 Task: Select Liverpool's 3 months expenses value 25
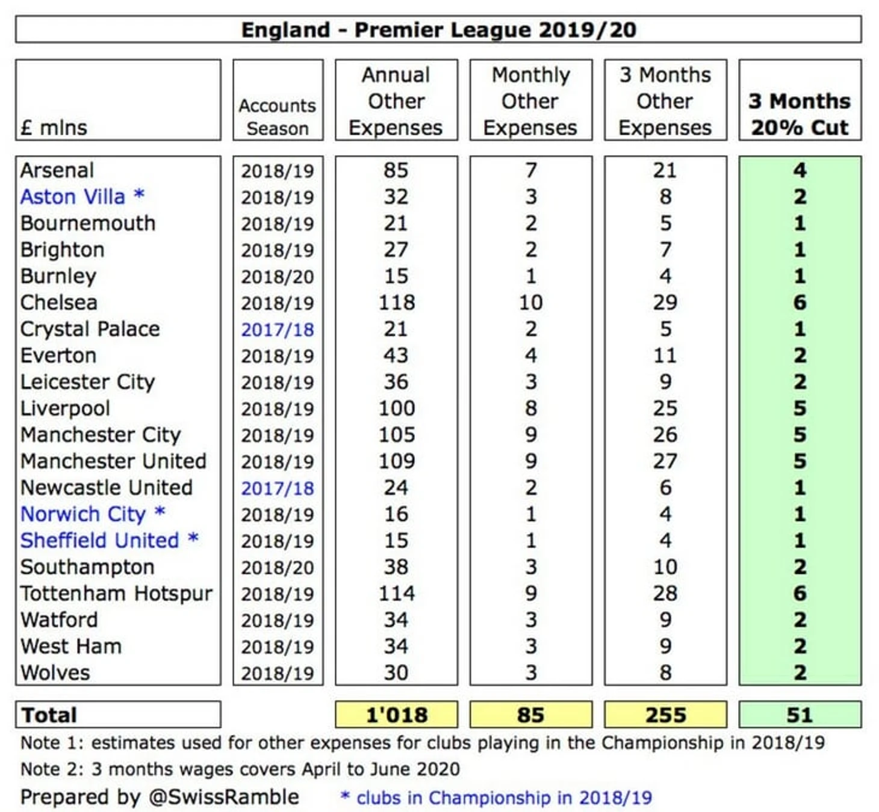pos(665,408)
